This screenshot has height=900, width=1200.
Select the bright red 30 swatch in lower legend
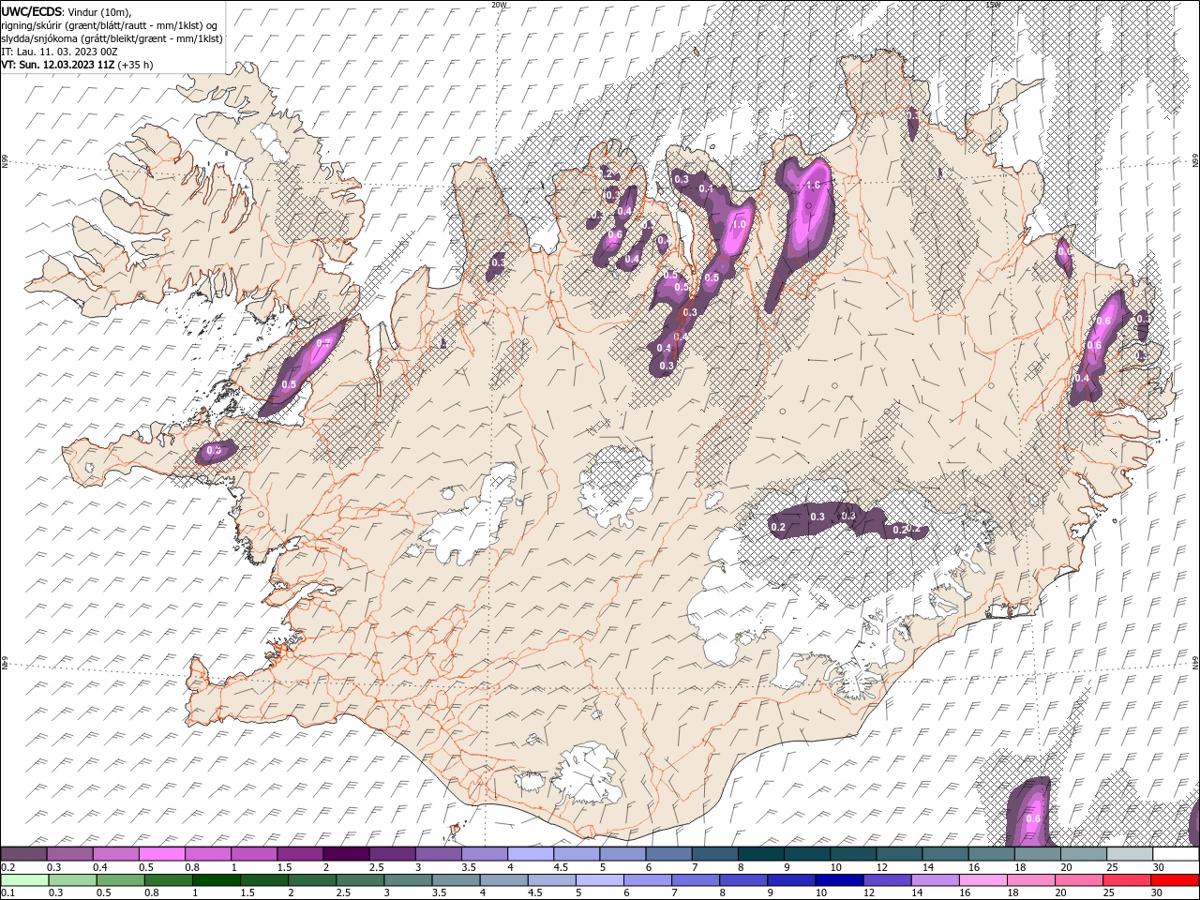pos(1176,880)
